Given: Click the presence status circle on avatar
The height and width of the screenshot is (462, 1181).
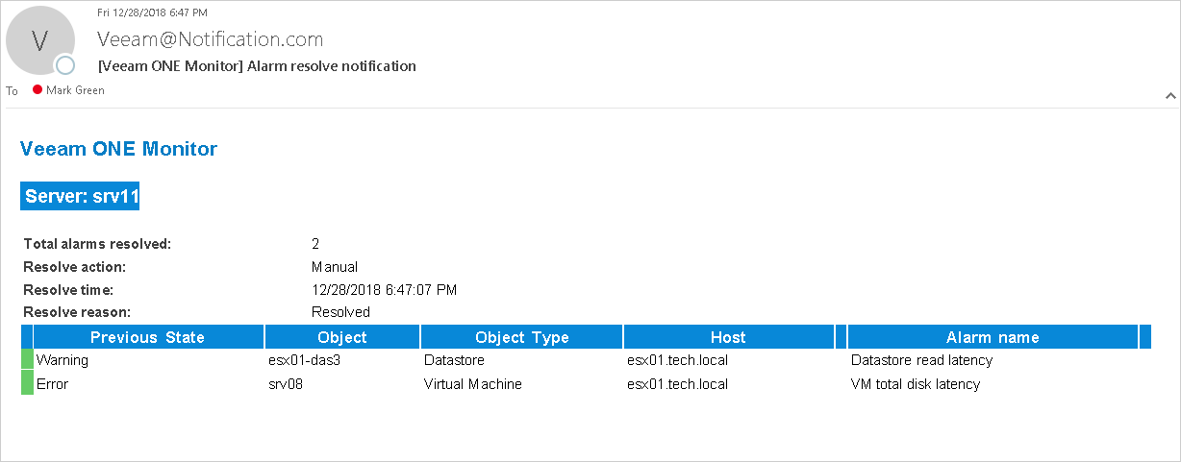Looking at the screenshot, I should [x=65, y=65].
